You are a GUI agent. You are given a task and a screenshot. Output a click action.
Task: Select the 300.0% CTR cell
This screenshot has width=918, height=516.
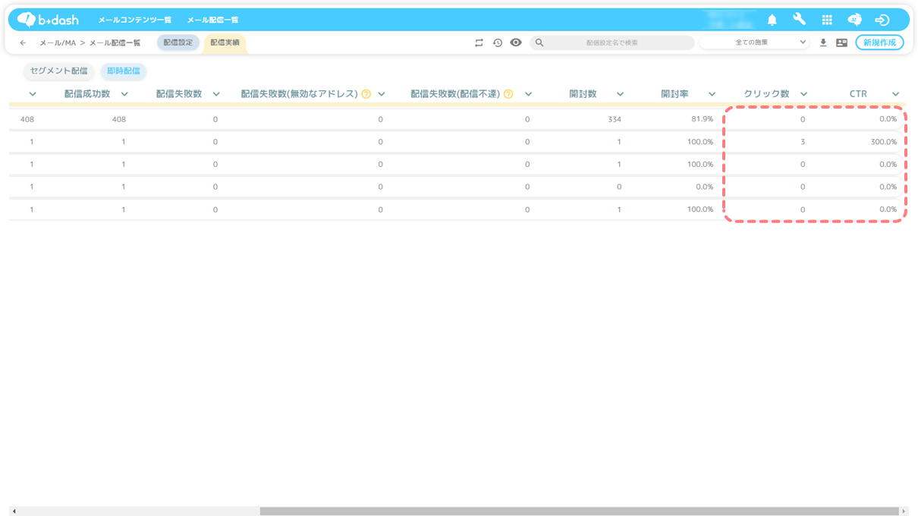click(x=884, y=142)
